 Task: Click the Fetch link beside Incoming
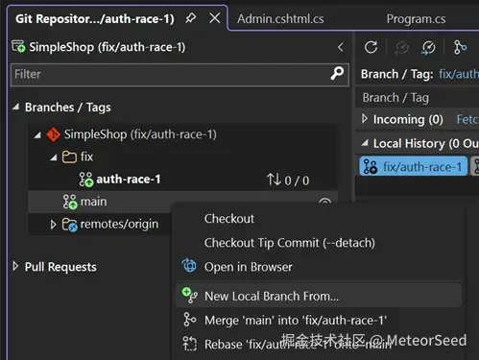point(467,119)
